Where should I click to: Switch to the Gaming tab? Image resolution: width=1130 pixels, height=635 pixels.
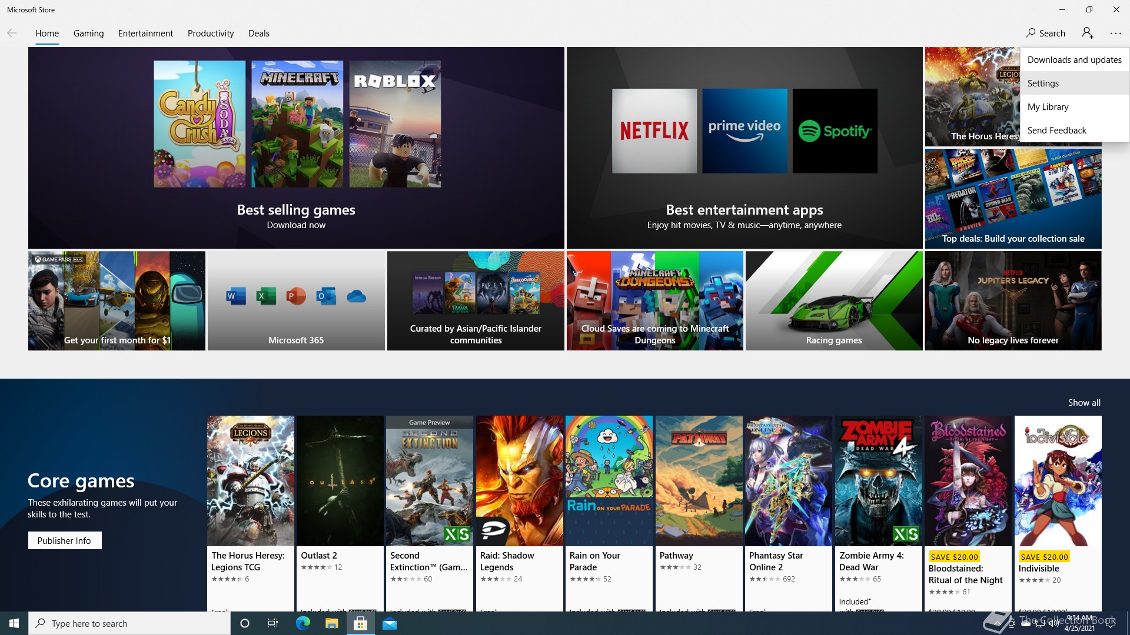[88, 34]
